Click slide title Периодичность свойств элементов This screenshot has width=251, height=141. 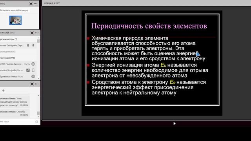[149, 26]
